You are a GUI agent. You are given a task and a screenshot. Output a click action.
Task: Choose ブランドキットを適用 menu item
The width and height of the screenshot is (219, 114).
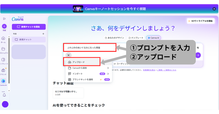point(89,80)
